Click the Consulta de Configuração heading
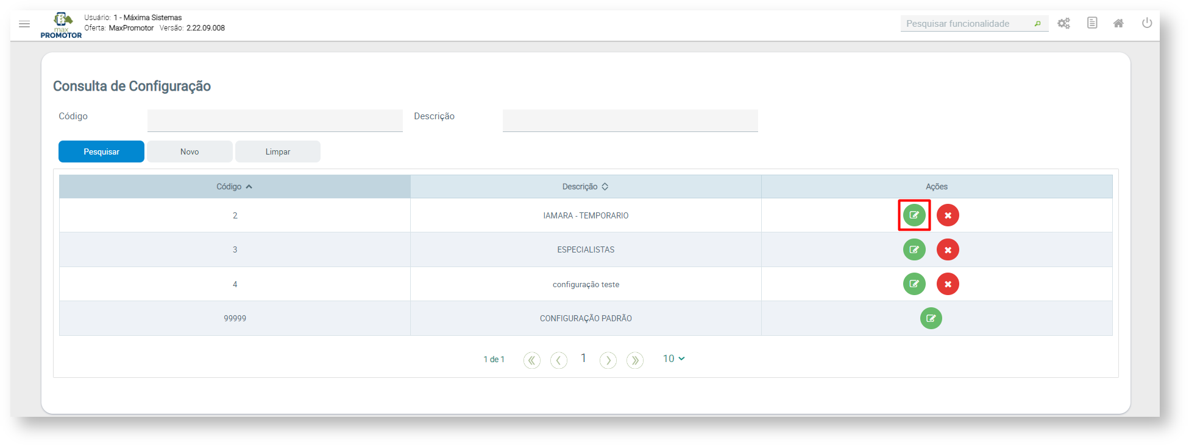The width and height of the screenshot is (1189, 446). click(132, 86)
